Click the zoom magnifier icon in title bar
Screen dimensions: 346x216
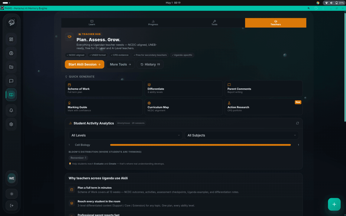click(x=309, y=8)
